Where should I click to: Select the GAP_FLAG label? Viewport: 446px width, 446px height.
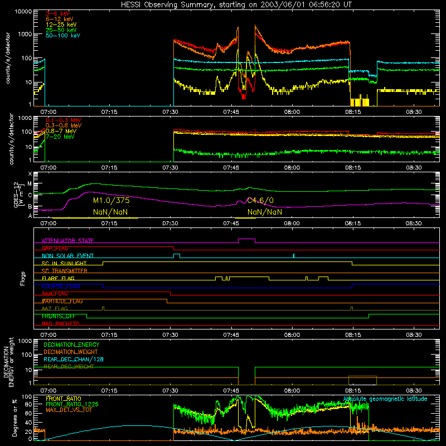[x=55, y=248]
